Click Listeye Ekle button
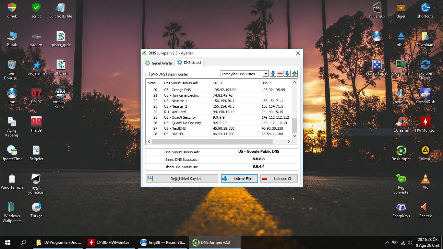Viewport: 443px width, 249px height. click(x=239, y=179)
